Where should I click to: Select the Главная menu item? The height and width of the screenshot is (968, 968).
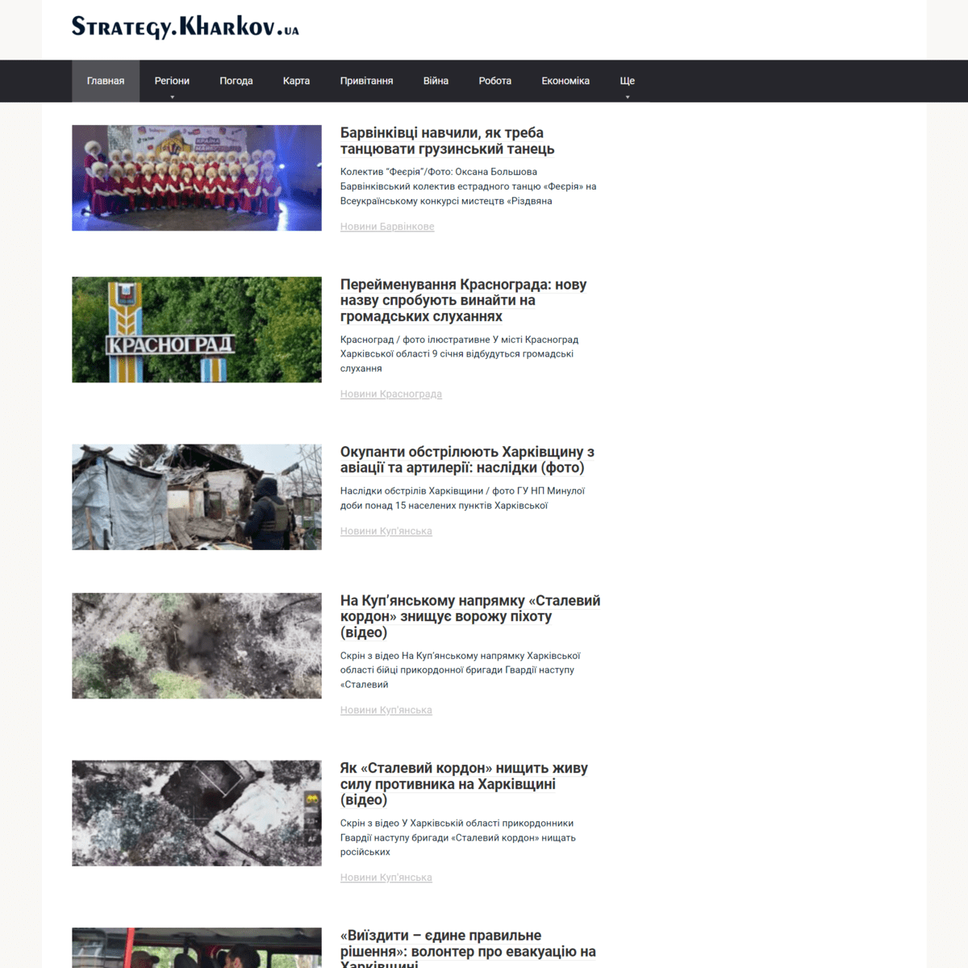point(106,81)
